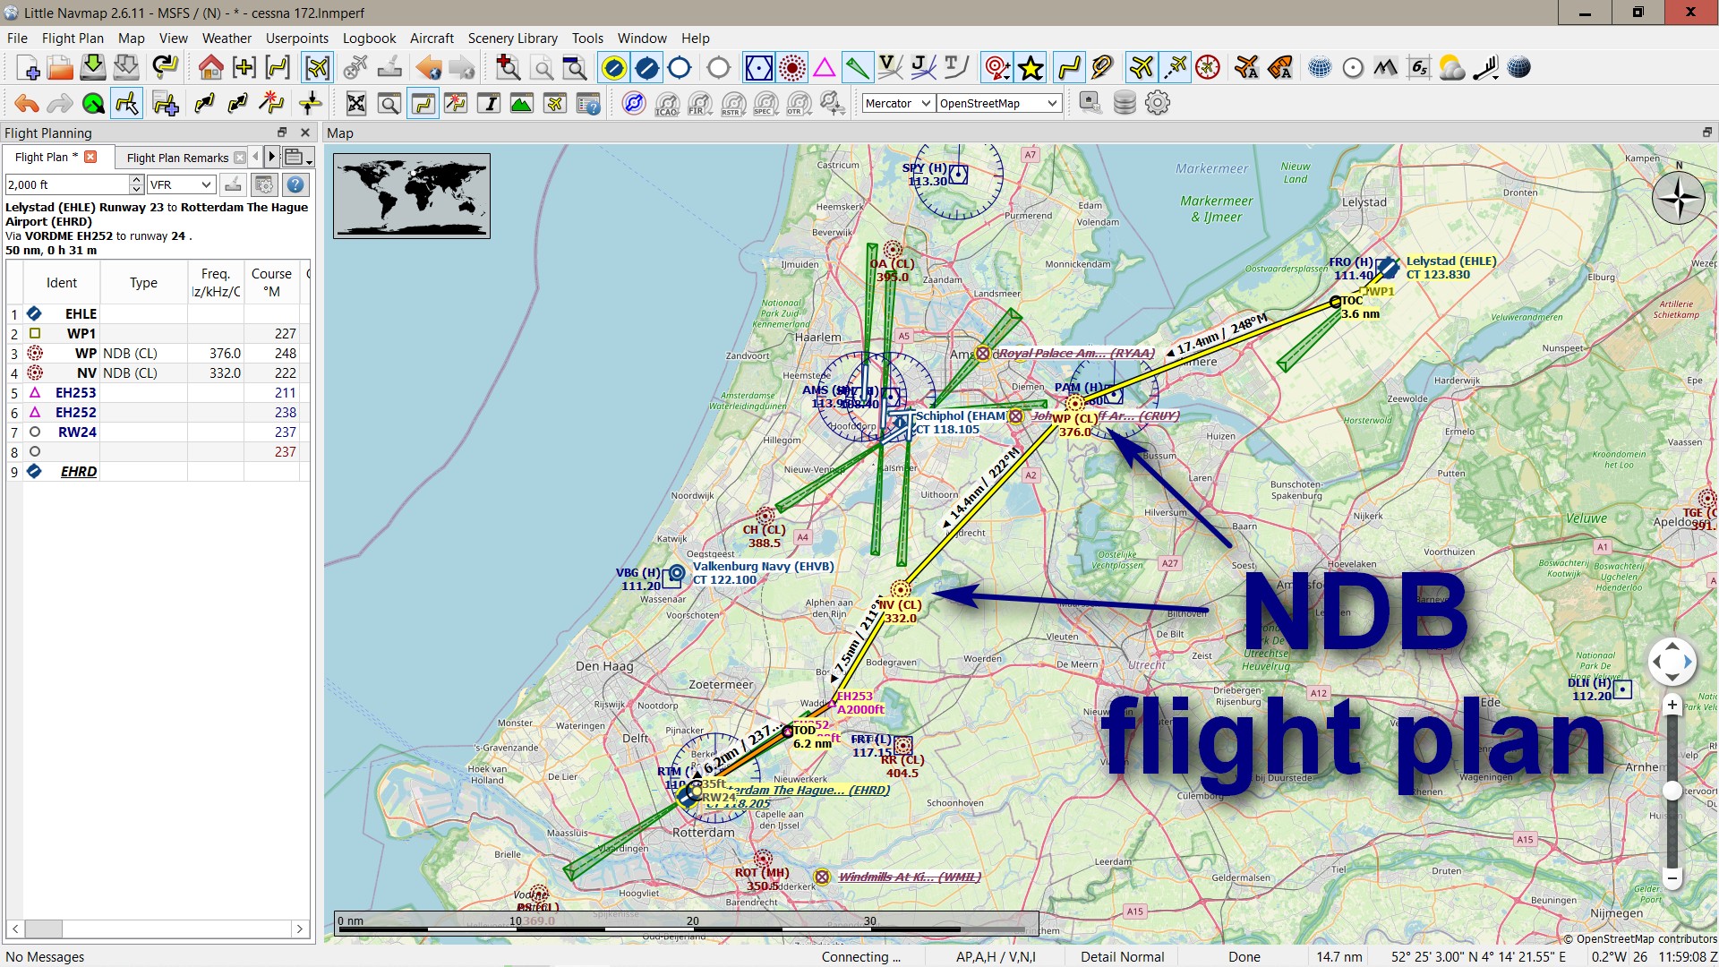Click the scenery database icon
The image size is (1719, 967).
pyautogui.click(x=1125, y=103)
